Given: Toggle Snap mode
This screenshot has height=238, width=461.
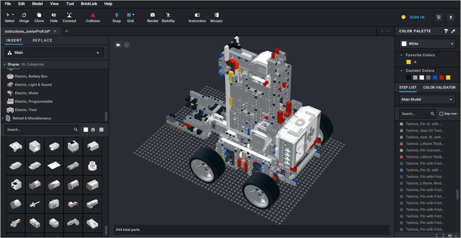Looking at the screenshot, I should (x=117, y=18).
